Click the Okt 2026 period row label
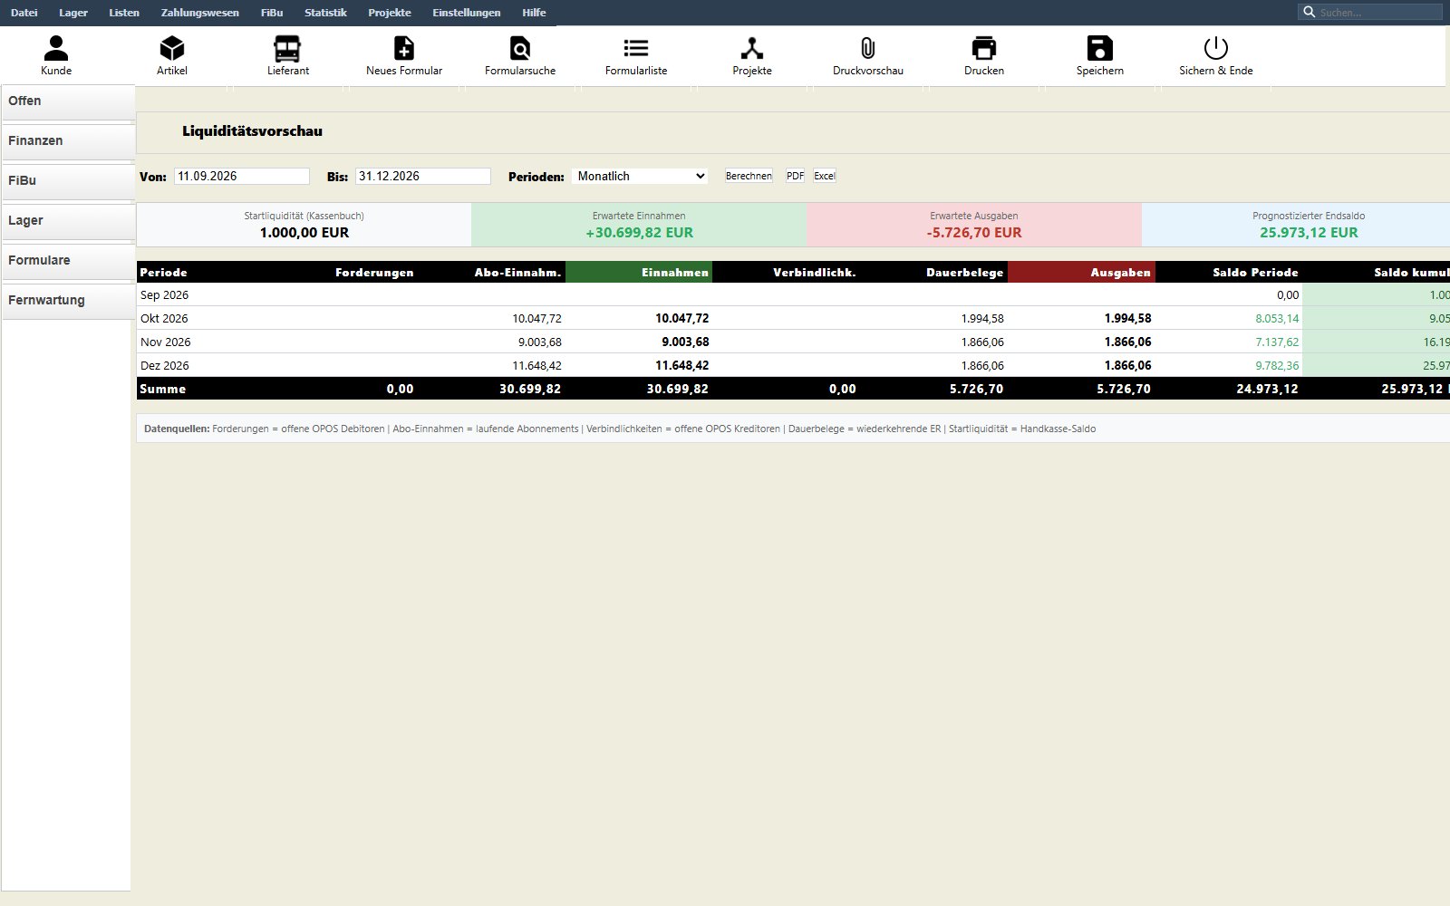1450x906 pixels. click(164, 318)
